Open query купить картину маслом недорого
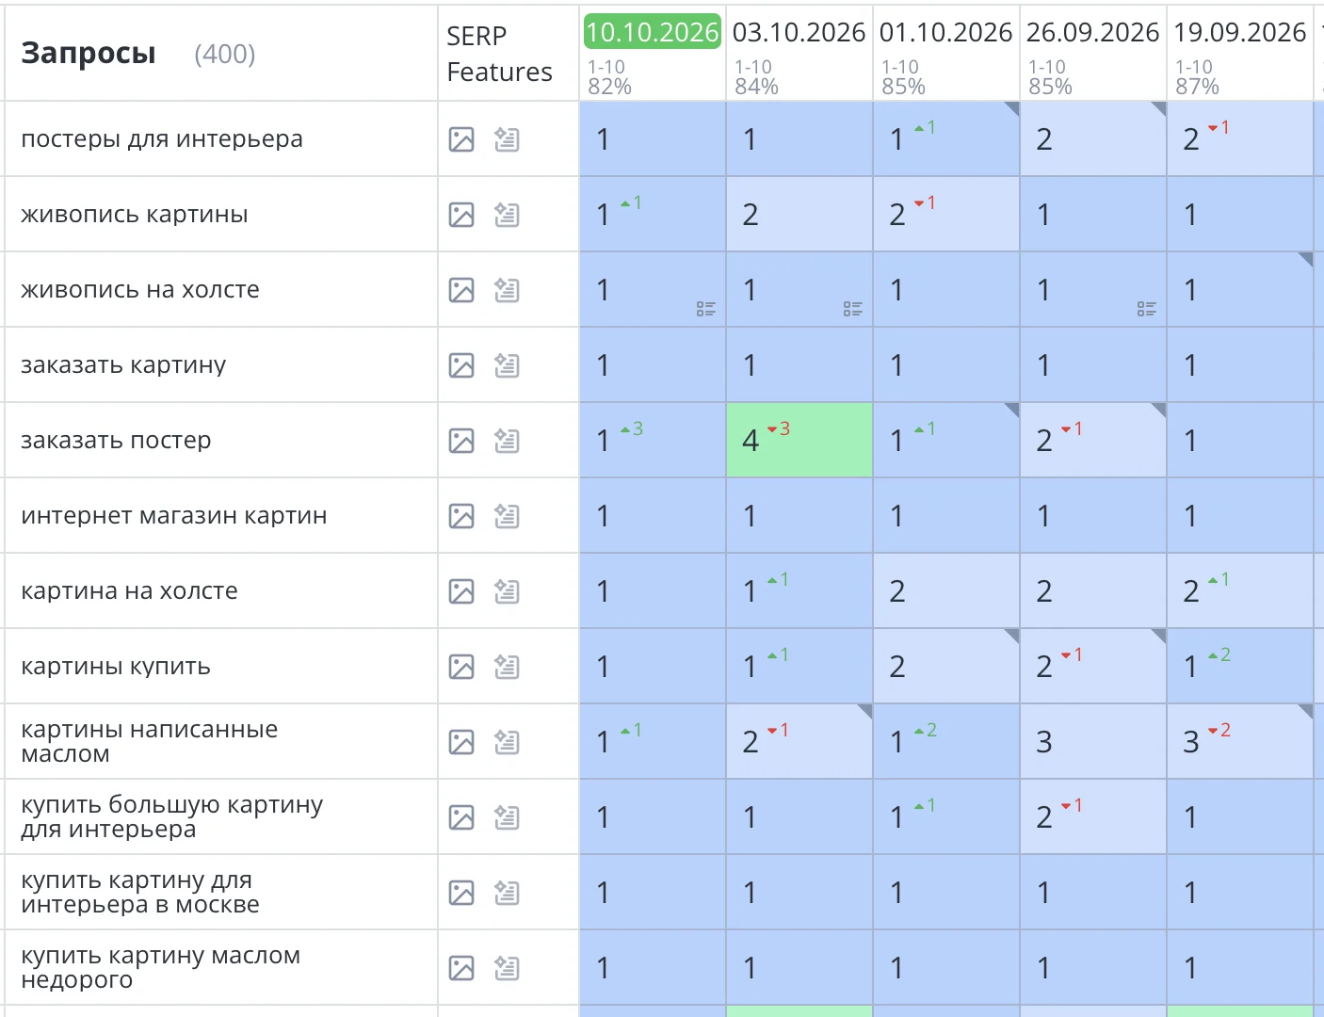This screenshot has width=1324, height=1017. click(x=160, y=968)
